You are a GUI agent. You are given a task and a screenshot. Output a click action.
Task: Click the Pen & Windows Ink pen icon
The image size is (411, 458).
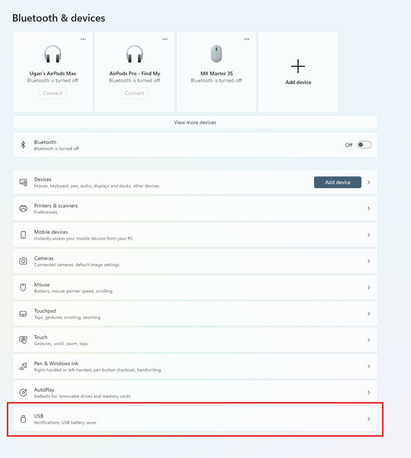(23, 366)
